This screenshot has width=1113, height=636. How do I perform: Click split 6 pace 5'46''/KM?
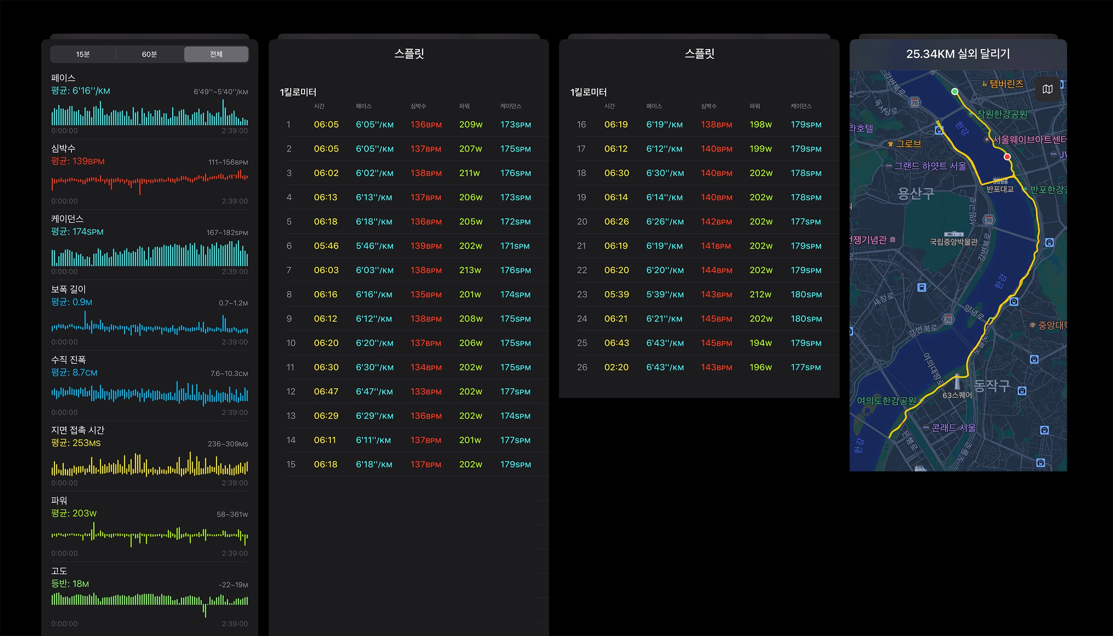pyautogui.click(x=375, y=246)
